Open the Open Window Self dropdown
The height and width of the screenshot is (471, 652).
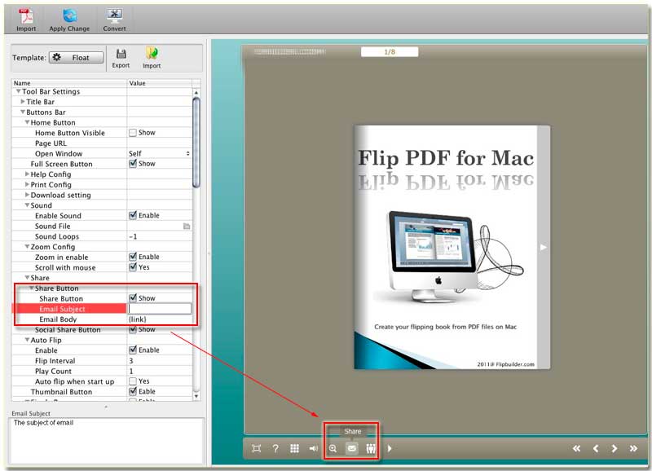(x=160, y=153)
